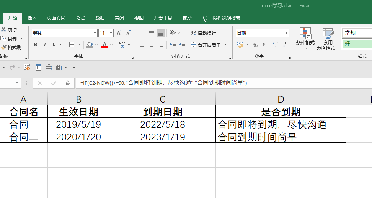Center text horizontally
Screen dimensions: 372x198
point(151,45)
